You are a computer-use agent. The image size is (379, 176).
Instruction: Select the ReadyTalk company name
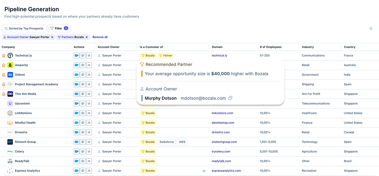[x=22, y=161]
